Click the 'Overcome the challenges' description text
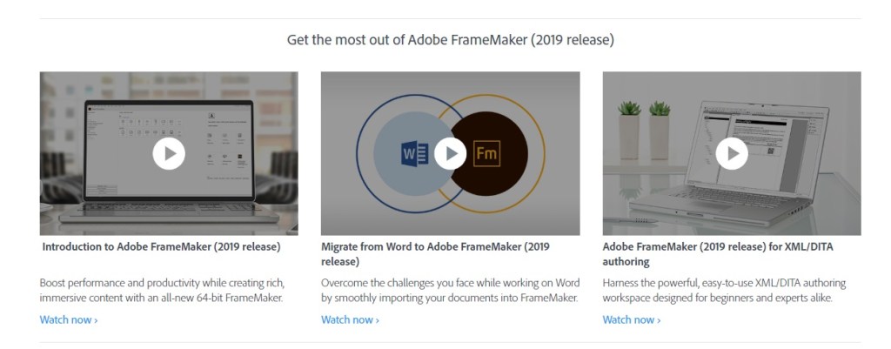Image resolution: width=891 pixels, height=349 pixels. (x=449, y=291)
